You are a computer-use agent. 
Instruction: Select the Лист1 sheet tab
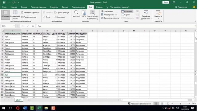click(x=19, y=100)
